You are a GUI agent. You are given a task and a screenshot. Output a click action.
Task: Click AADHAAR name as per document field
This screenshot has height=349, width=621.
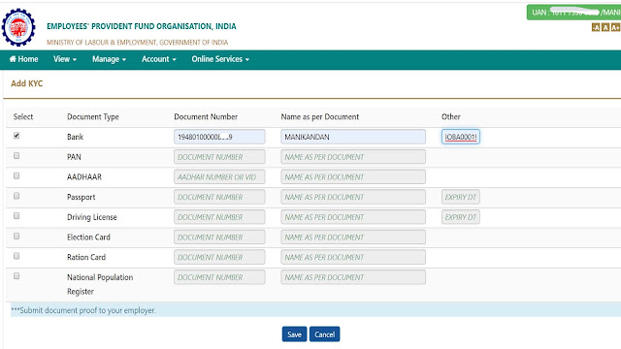pos(353,176)
